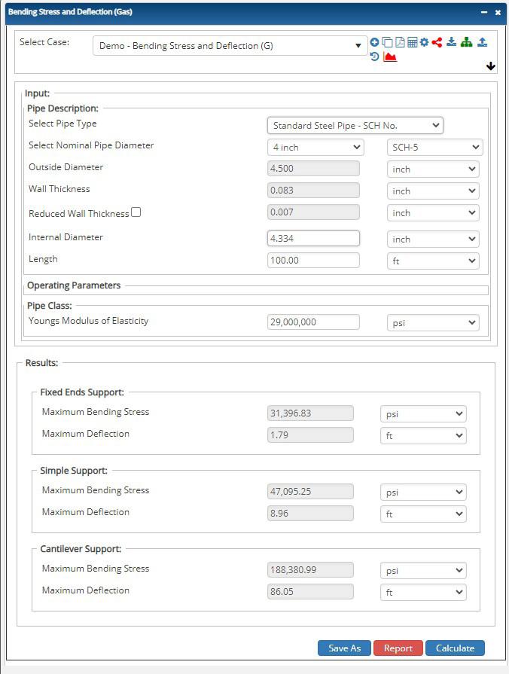
Task: Click the Calculate button
Action: pos(455,648)
